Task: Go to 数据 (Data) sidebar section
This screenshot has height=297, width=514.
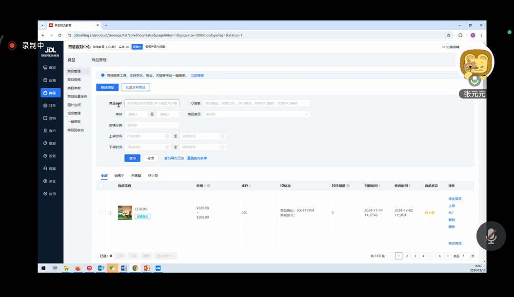Action: [x=51, y=144]
